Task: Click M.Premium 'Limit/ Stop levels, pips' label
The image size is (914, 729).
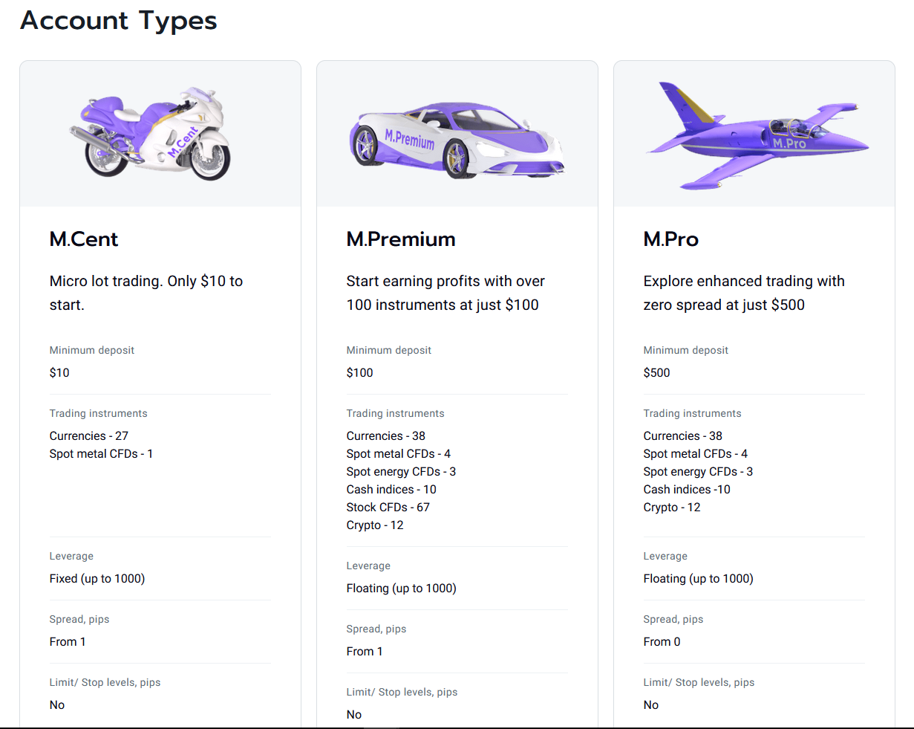Action: (x=402, y=693)
